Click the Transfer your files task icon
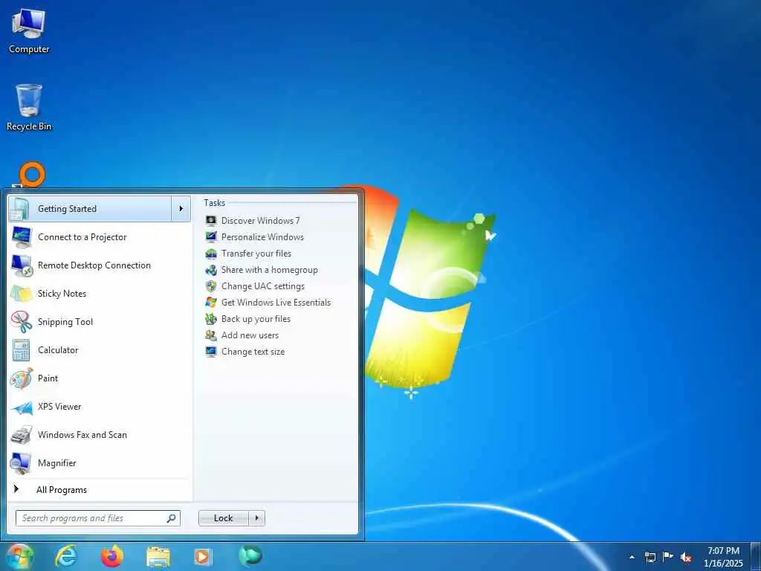Viewport: 761px width, 571px height. pyautogui.click(x=211, y=254)
